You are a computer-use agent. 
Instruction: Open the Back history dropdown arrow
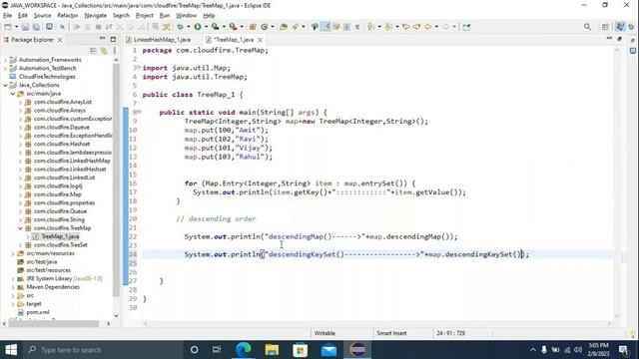click(x=436, y=27)
